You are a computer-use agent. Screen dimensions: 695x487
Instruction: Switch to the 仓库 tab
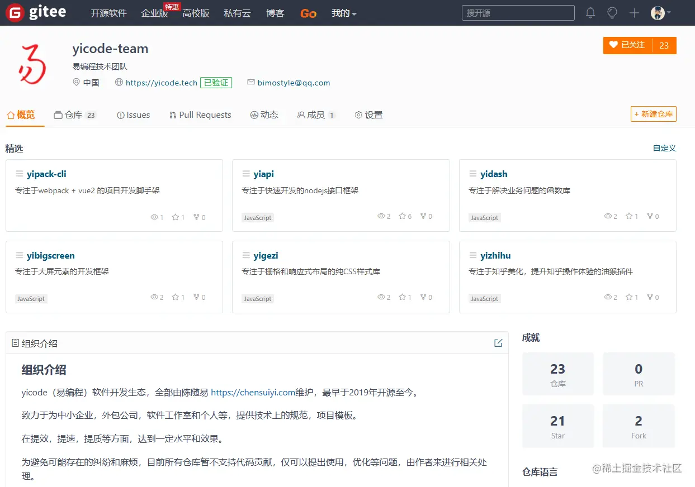point(75,114)
